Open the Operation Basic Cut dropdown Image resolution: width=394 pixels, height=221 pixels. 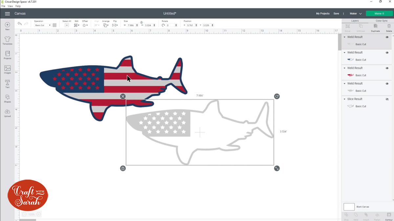[43, 25]
